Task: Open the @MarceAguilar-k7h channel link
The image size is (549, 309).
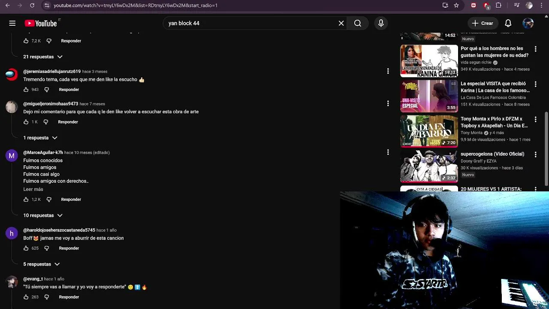Action: pos(43,152)
